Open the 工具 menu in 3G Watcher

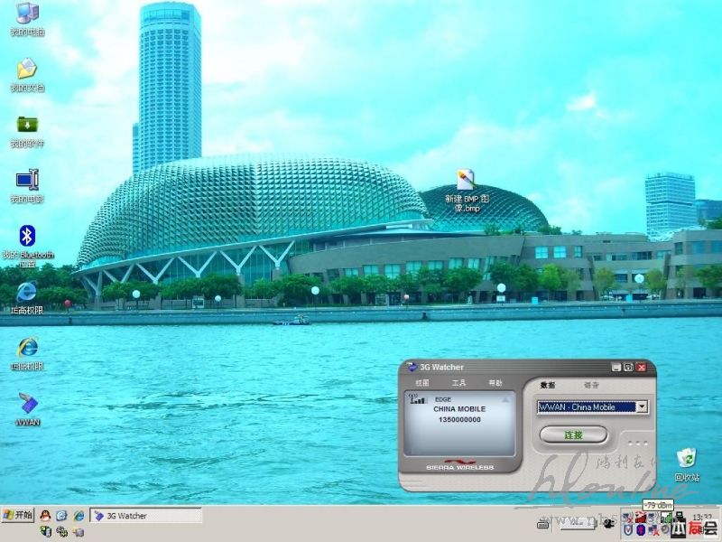(458, 384)
